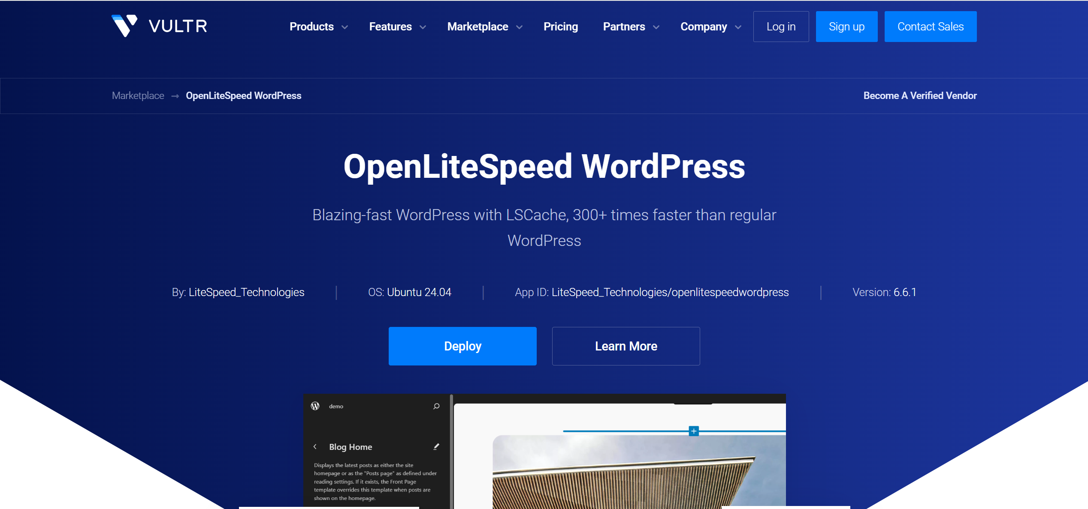Click the Marketplace breadcrumb link
Image resolution: width=1088 pixels, height=509 pixels.
point(138,96)
